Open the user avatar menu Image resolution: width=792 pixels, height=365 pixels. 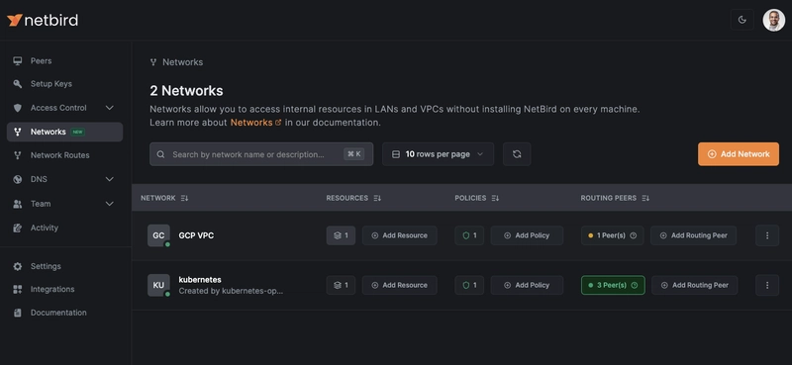point(773,20)
